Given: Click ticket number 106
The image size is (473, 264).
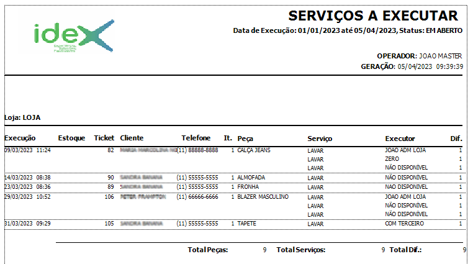Looking at the screenshot, I should (109, 197).
